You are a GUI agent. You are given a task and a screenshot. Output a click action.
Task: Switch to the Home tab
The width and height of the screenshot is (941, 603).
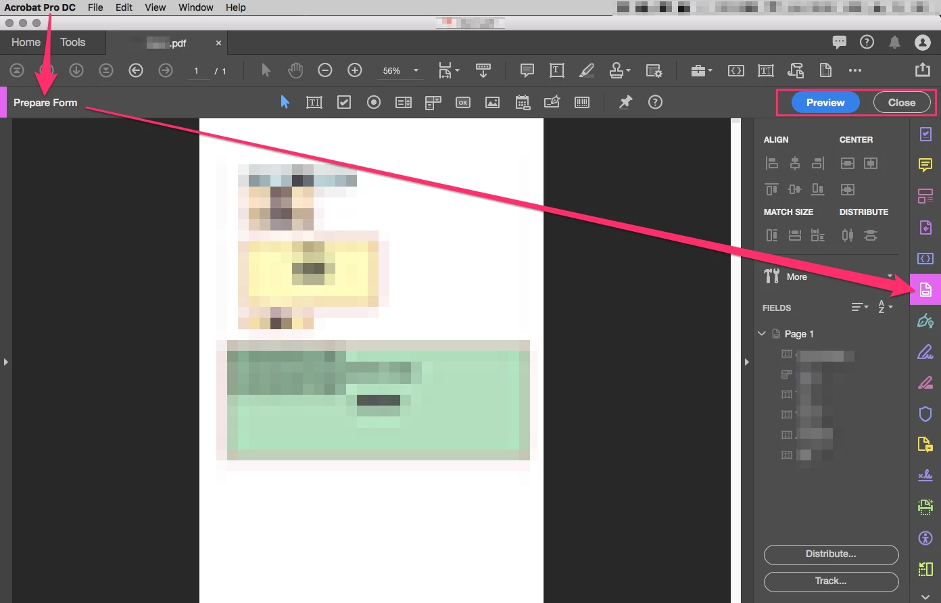click(x=26, y=42)
